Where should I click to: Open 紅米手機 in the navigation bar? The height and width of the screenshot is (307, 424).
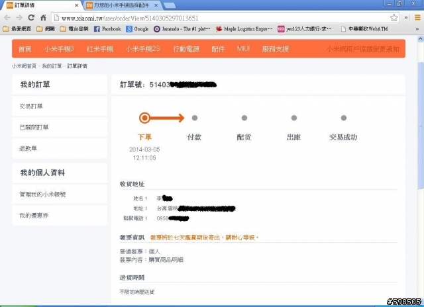tap(100, 49)
